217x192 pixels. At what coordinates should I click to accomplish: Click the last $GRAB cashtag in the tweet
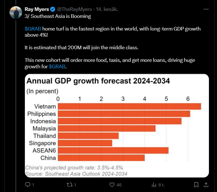click(57, 67)
